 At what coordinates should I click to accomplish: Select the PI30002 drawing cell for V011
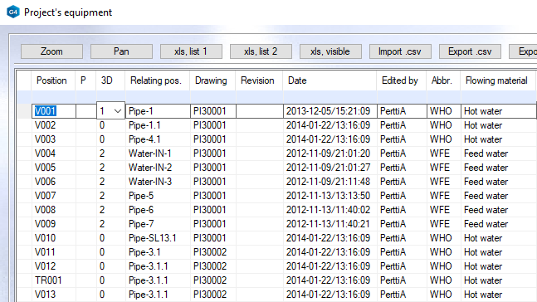212,252
